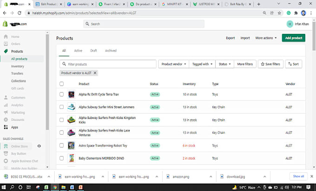Open the Analytics bar chart icon

(6, 105)
